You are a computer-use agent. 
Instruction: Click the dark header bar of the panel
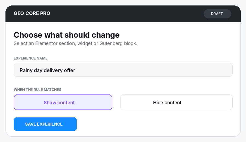click(x=123, y=14)
